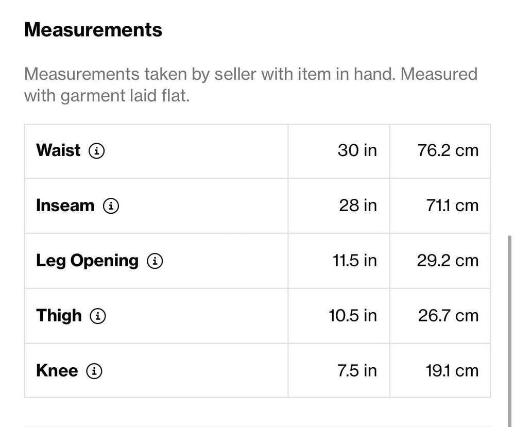Open the Thigh measurement info icon
Viewport: 515px width, 427px height.
98,316
